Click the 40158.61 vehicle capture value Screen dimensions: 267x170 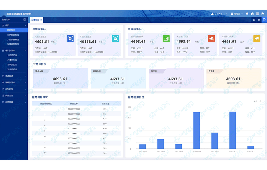click(88, 42)
